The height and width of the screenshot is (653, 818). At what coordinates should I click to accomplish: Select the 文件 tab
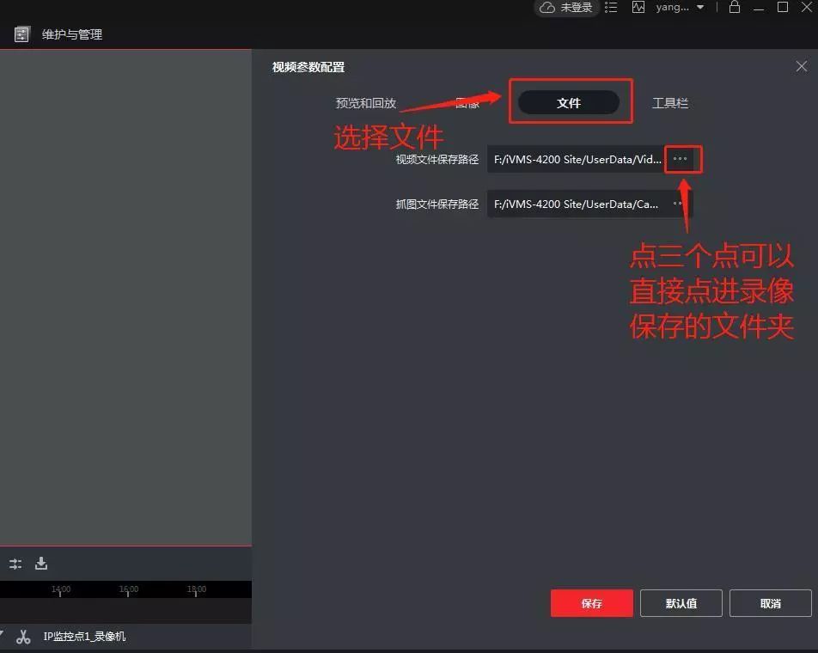pyautogui.click(x=569, y=103)
